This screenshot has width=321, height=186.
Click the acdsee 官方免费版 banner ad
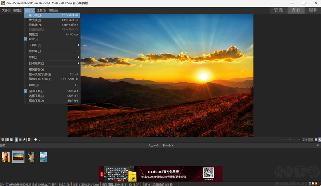pyautogui.click(x=160, y=174)
